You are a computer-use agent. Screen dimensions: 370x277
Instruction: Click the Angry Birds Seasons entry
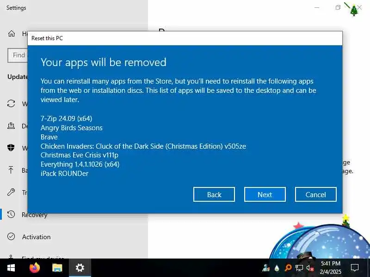(72, 128)
